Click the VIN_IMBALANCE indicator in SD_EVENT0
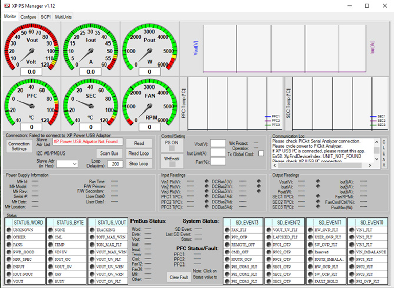The width and height of the screenshot is (394, 288). pos(352,252)
